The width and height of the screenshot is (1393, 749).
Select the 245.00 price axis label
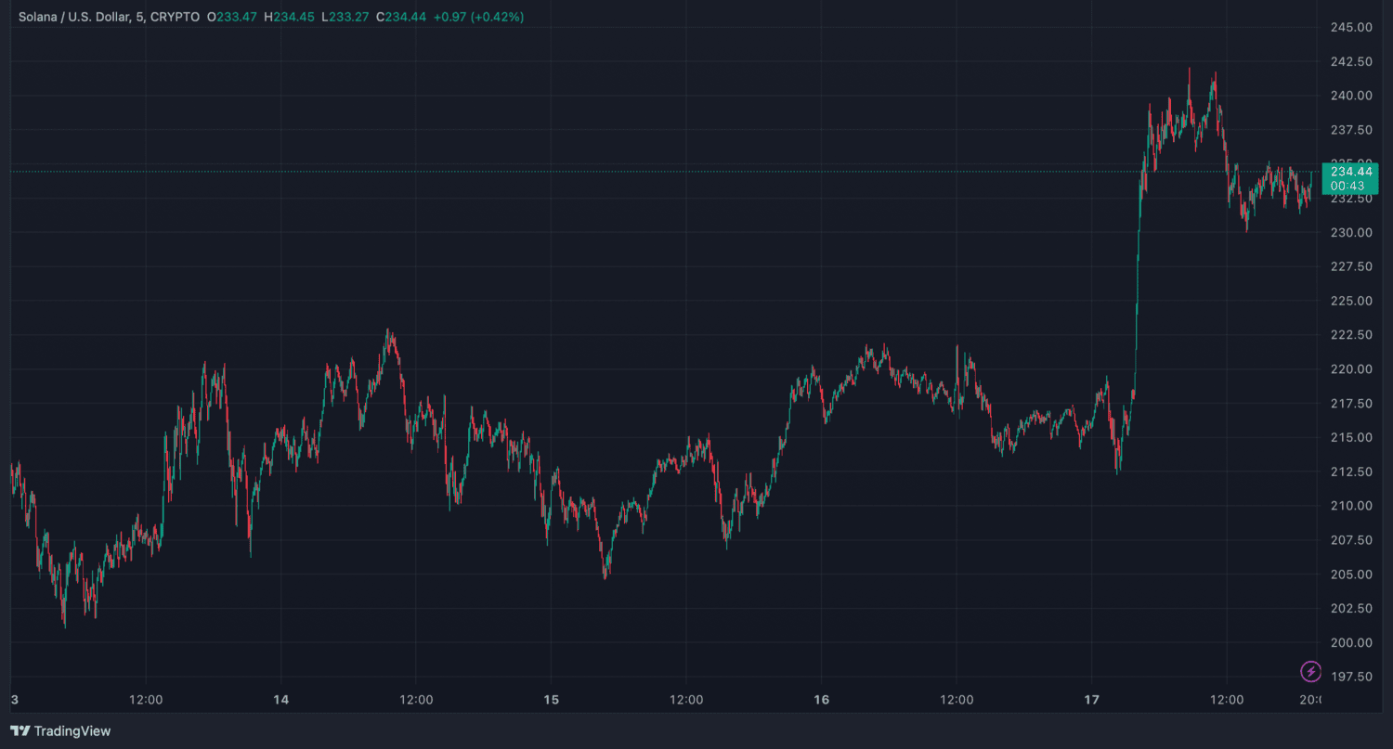1351,27
